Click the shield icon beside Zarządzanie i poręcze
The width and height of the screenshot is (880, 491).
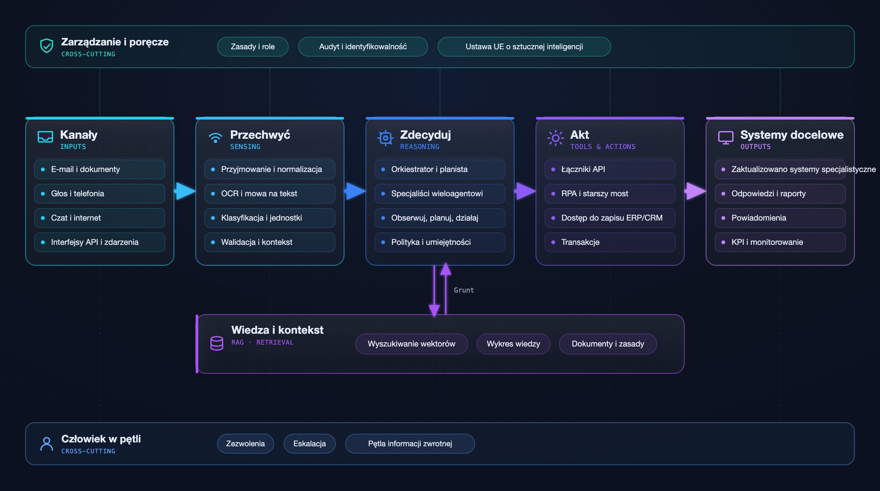tap(46, 46)
